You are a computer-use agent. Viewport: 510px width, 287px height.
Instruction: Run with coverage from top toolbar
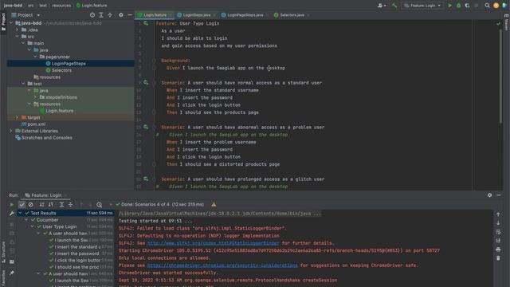click(x=468, y=6)
